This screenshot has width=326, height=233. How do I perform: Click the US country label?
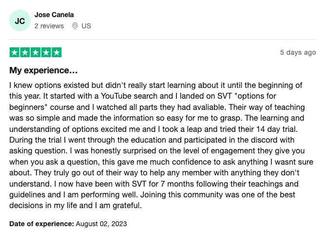[x=86, y=26]
